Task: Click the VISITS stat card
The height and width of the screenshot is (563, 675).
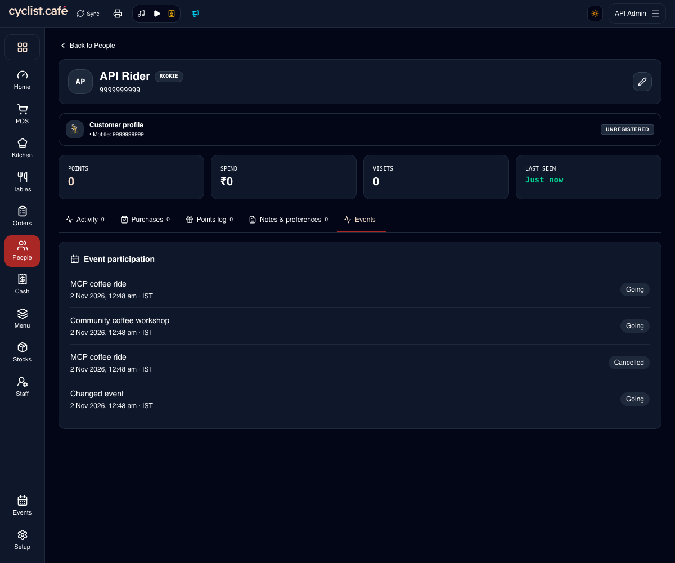Action: (x=436, y=177)
